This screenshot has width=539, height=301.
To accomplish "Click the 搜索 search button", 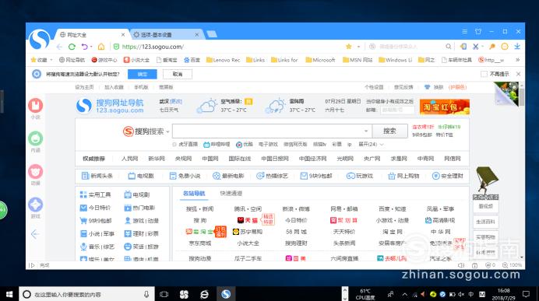I will [x=389, y=131].
